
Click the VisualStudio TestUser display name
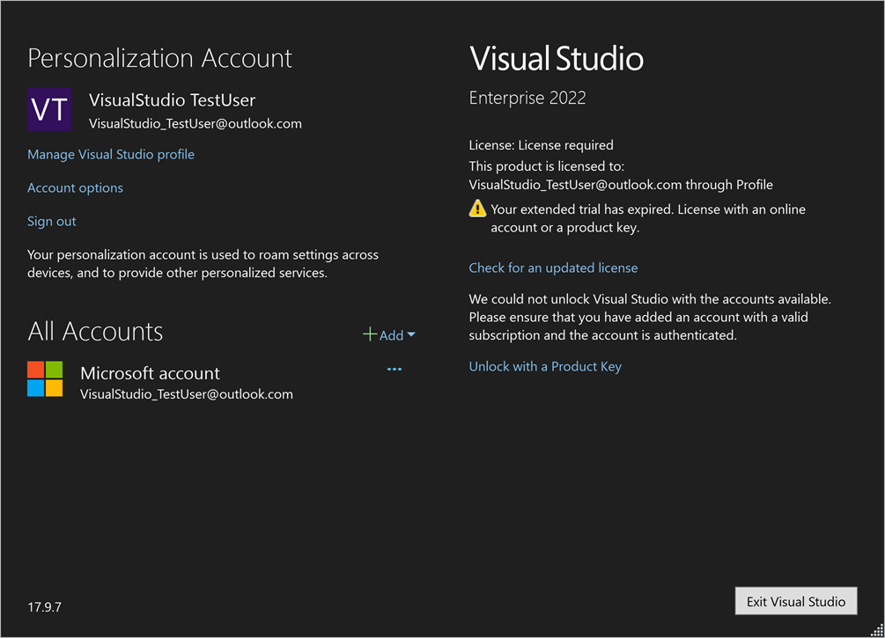click(x=172, y=99)
